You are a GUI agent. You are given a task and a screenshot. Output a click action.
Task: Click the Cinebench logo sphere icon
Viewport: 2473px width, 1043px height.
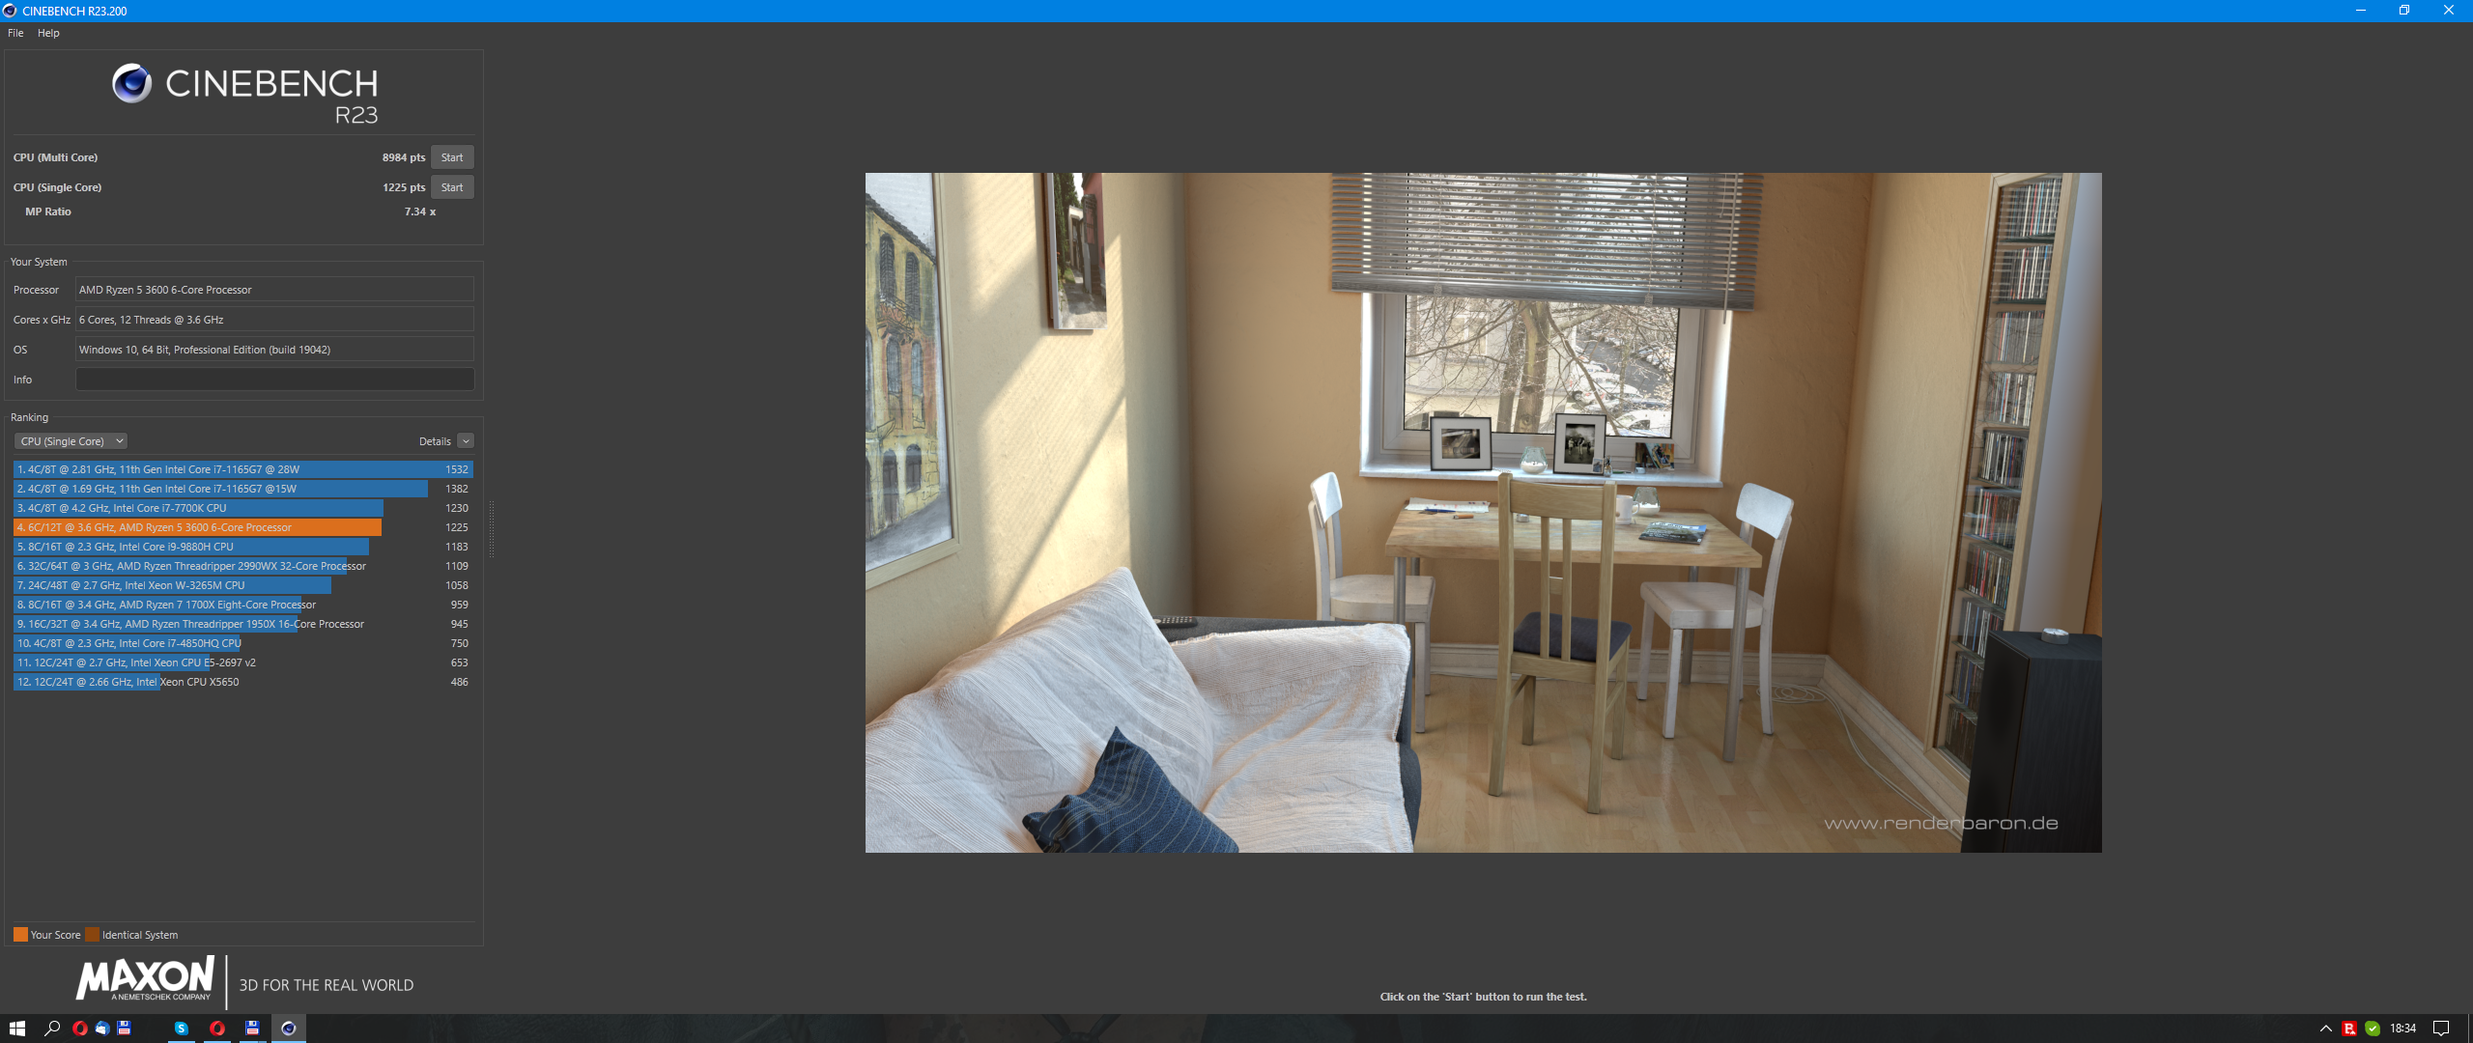[x=131, y=84]
